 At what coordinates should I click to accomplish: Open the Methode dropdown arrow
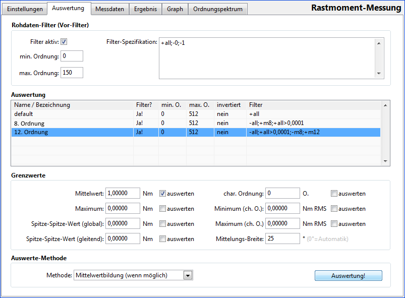coord(188,275)
